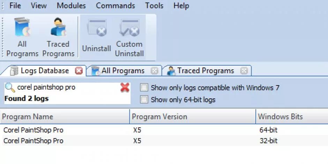Close the All Programs tab

click(154, 71)
